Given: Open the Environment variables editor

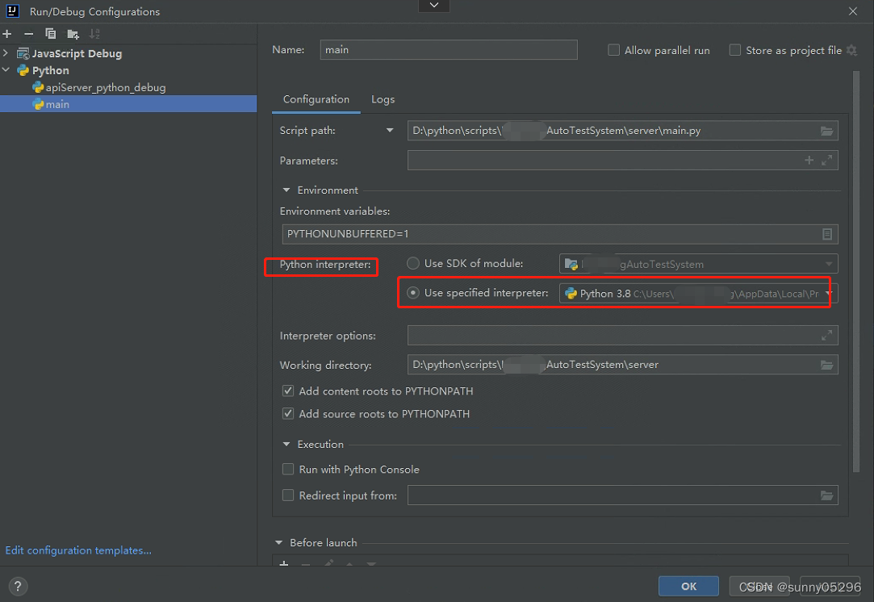Looking at the screenshot, I should (x=826, y=234).
